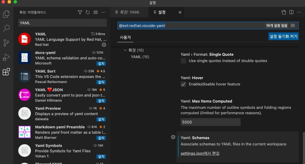Click Yaml: Max Items Computed title
The height and width of the screenshot is (164, 305).
206,101
